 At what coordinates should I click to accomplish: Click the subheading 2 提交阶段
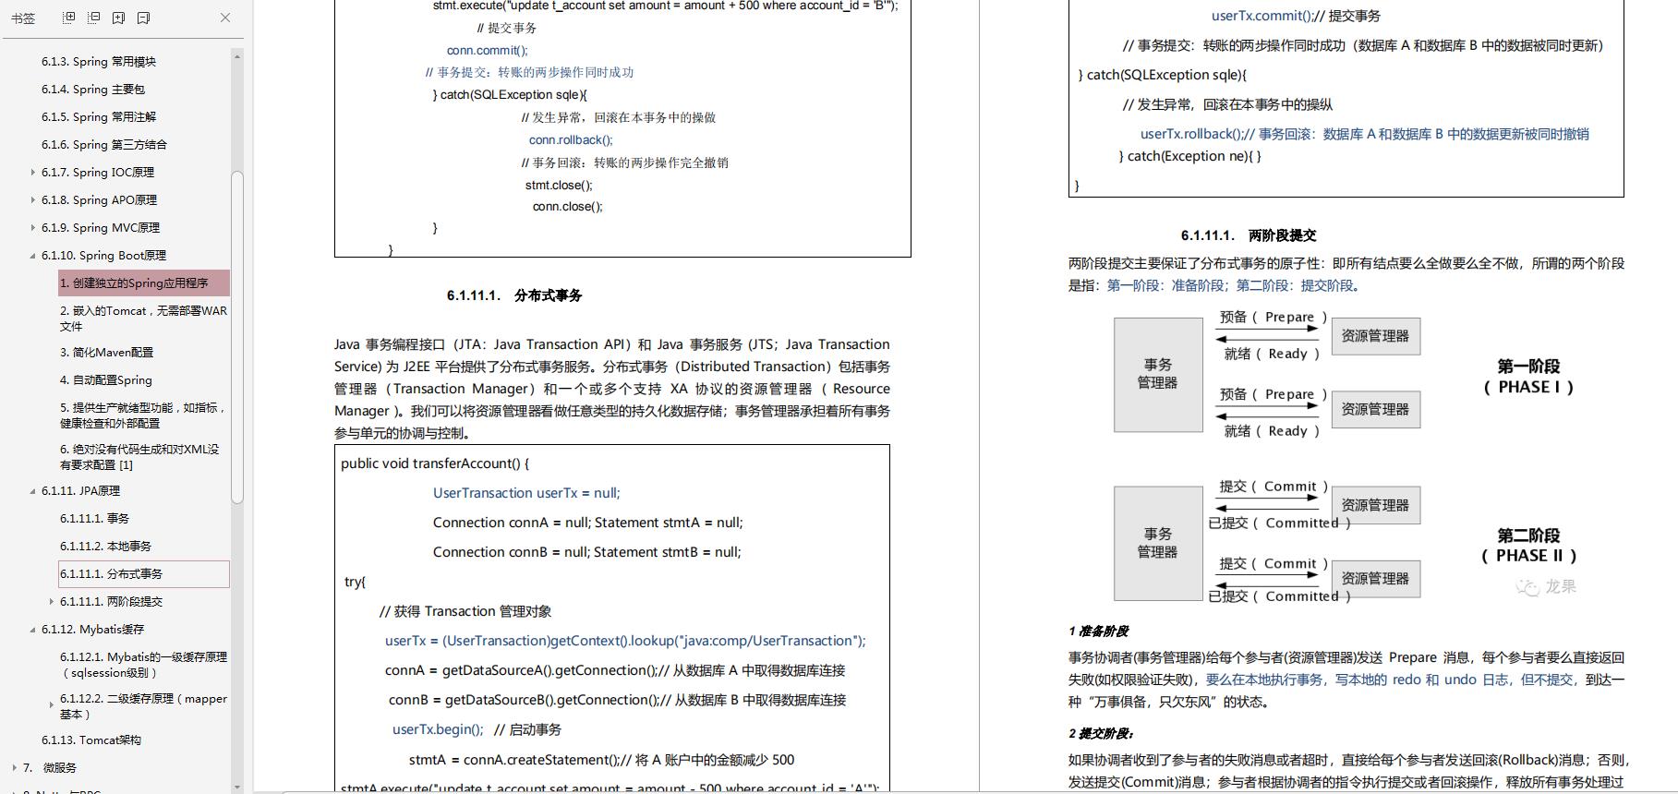click(x=1101, y=734)
